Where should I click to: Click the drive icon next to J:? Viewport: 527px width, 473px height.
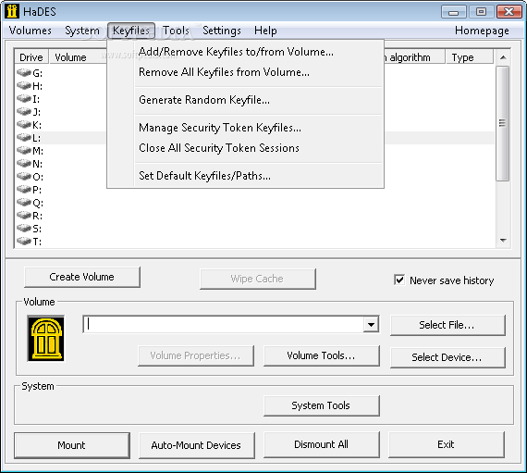24,111
